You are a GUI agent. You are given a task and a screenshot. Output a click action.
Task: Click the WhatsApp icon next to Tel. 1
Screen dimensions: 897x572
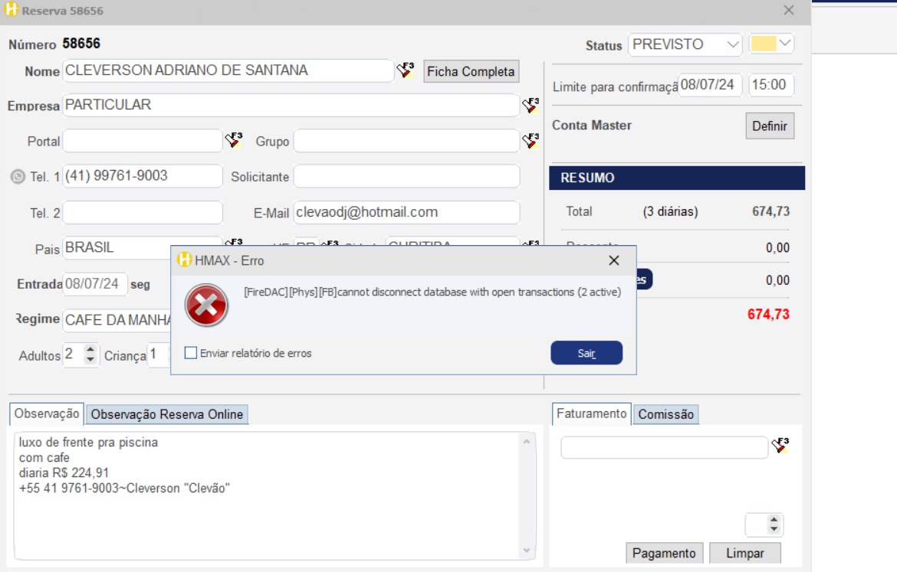(18, 177)
